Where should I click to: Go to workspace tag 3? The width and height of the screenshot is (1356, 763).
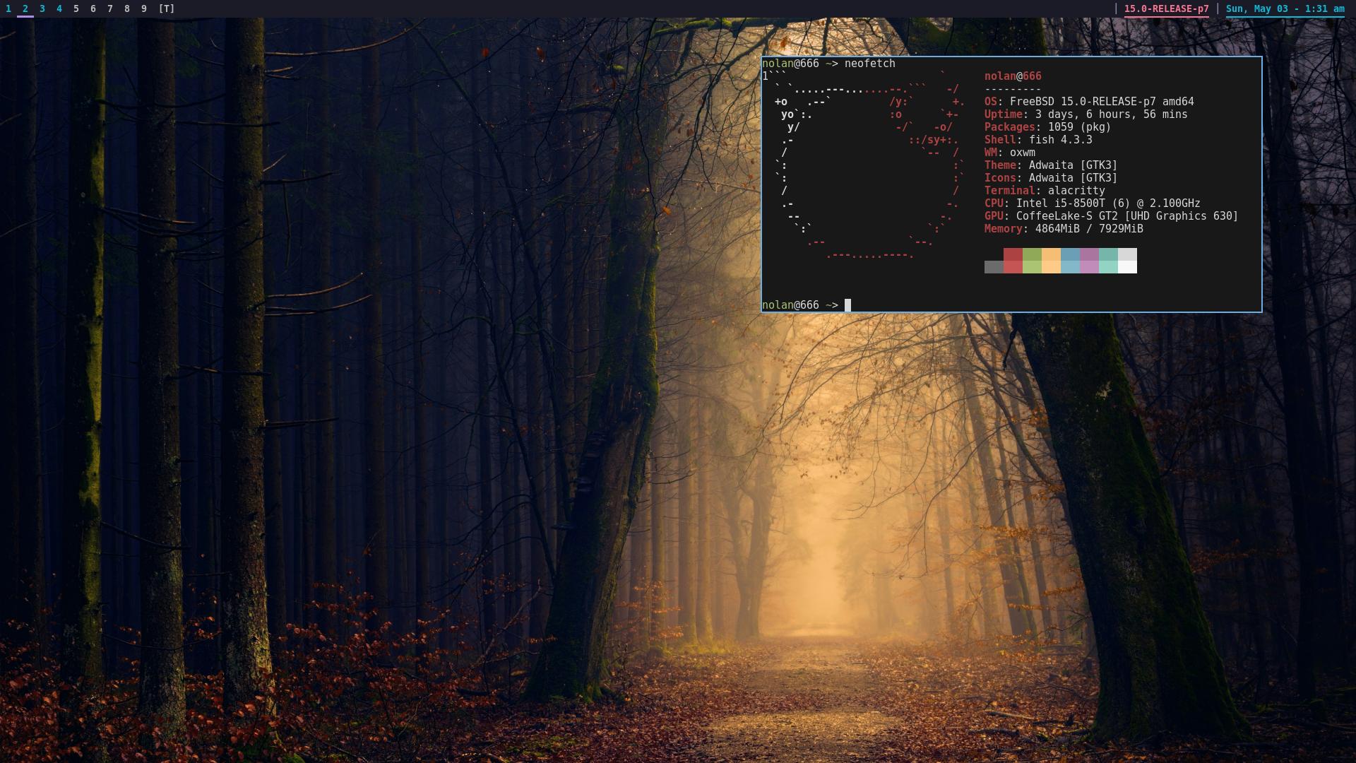[x=42, y=8]
